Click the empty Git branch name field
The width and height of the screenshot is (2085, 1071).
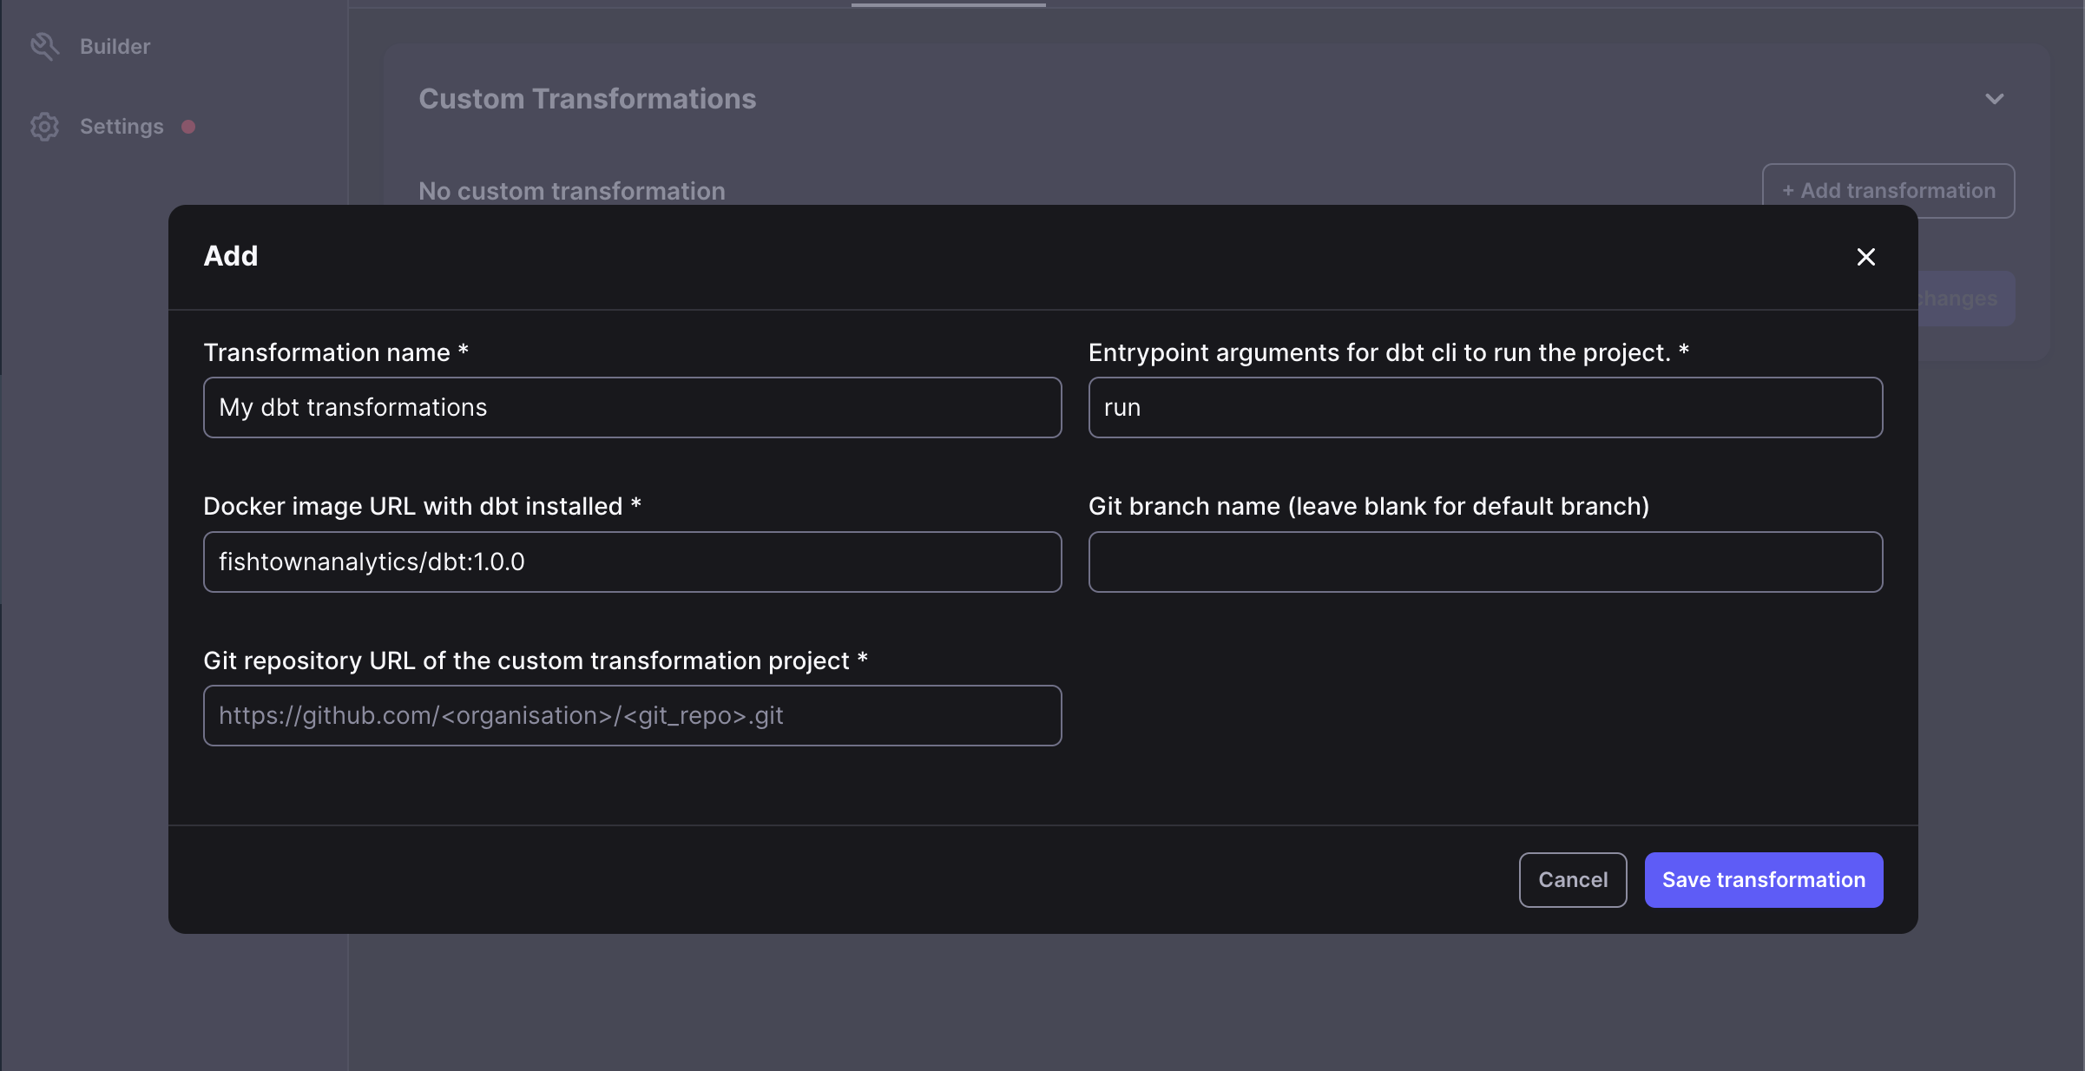[1485, 562]
